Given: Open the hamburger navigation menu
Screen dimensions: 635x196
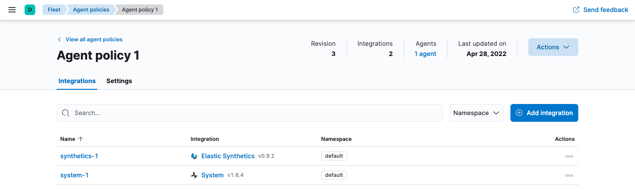Looking at the screenshot, I should [12, 10].
